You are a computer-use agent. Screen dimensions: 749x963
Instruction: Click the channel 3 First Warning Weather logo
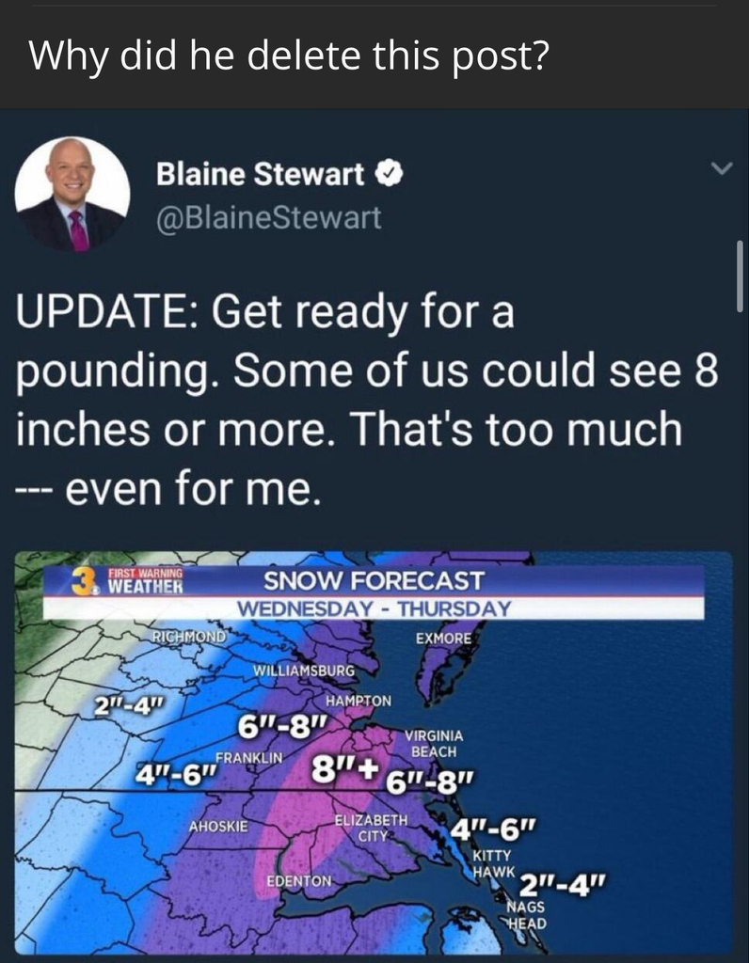tap(127, 581)
